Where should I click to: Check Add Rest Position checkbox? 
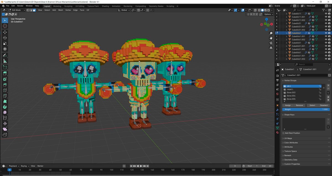283,133
